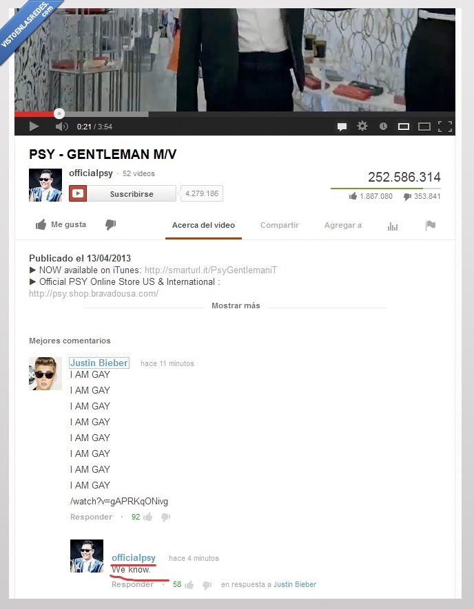This screenshot has width=474, height=609.
Task: Click the Suscribirse button
Action: pyautogui.click(x=123, y=193)
